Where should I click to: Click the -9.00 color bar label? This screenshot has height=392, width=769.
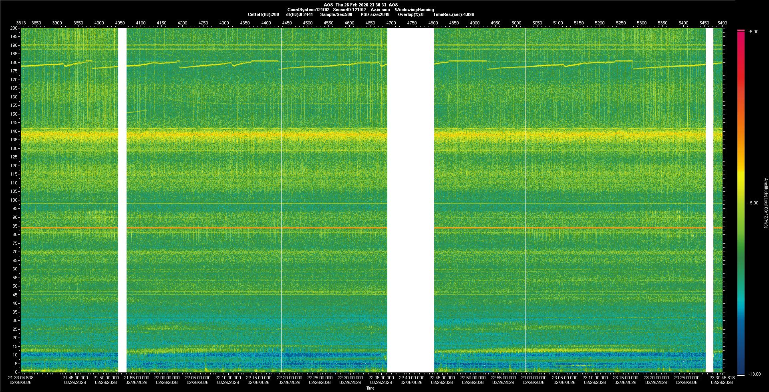coord(753,203)
